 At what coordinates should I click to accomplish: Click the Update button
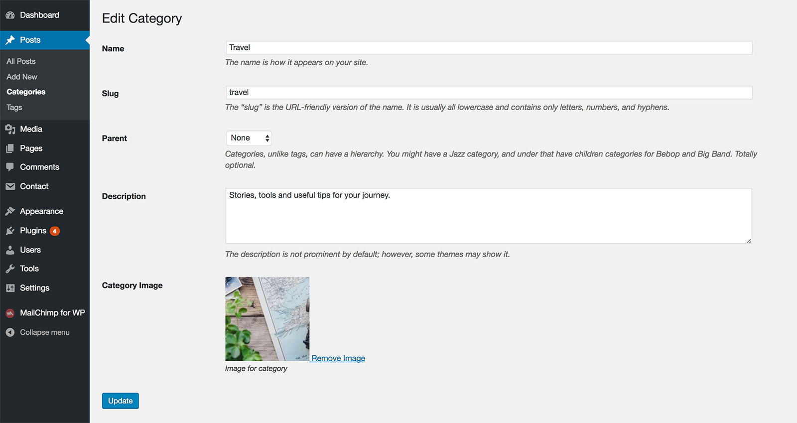(121, 401)
